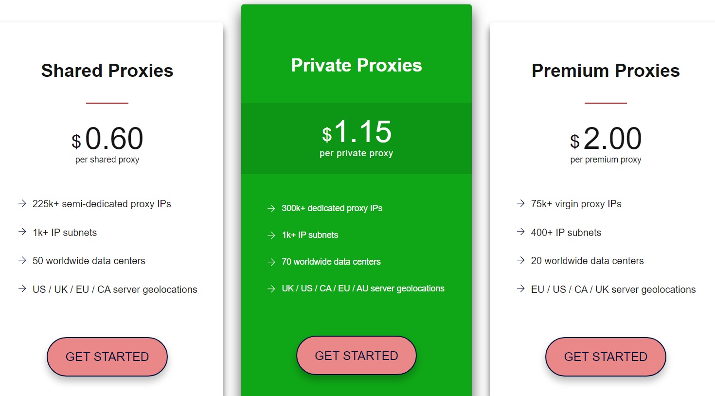This screenshot has height=396, width=715.
Task: Click EU / US / CA / UK server geolocations text
Action: [613, 289]
